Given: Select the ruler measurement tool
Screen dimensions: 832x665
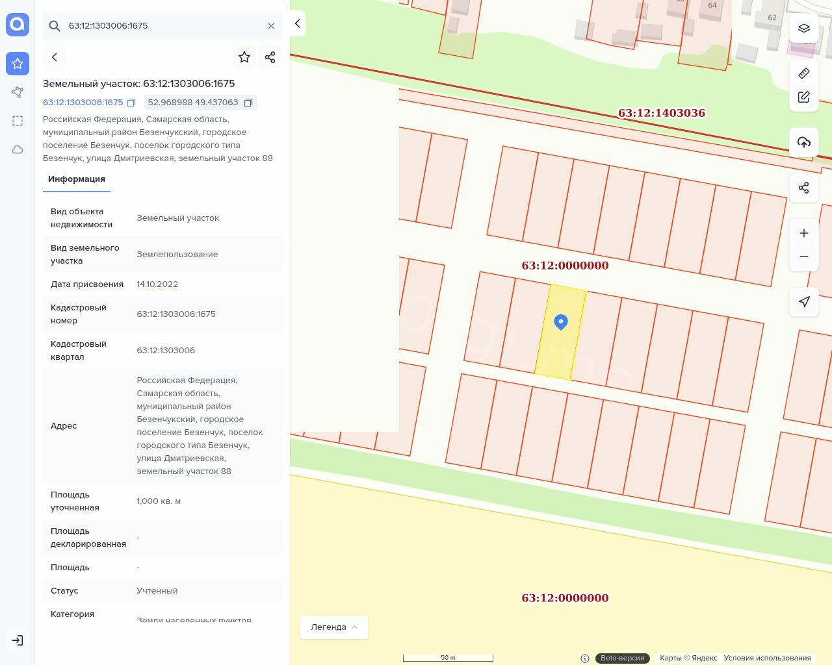Looking at the screenshot, I should point(803,73).
